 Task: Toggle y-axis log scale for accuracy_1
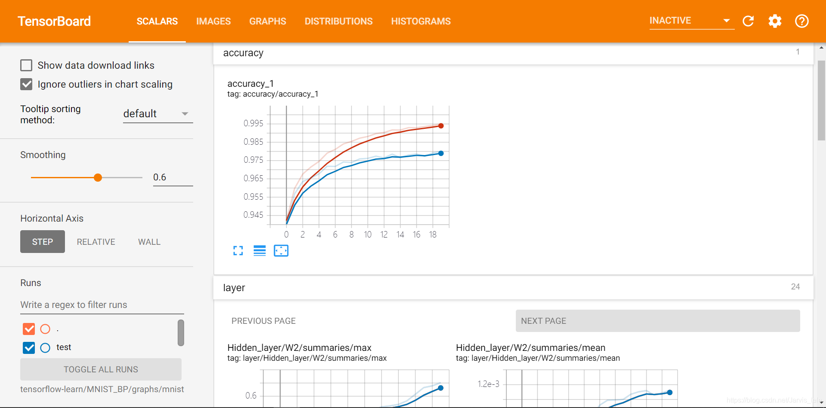click(x=259, y=251)
